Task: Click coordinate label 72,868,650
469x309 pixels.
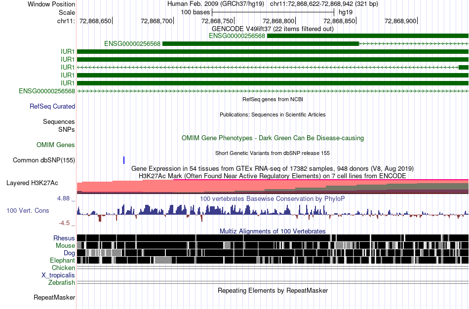Action: tap(95, 21)
